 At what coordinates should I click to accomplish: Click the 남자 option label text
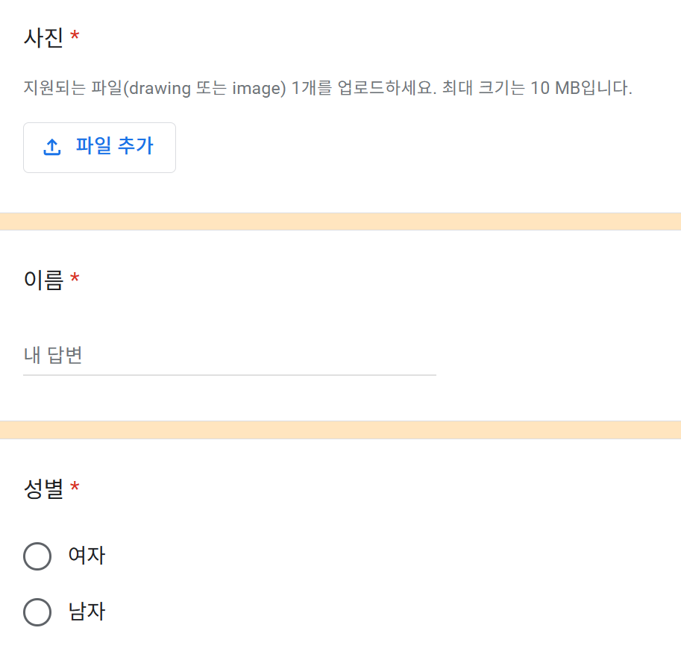coord(86,612)
